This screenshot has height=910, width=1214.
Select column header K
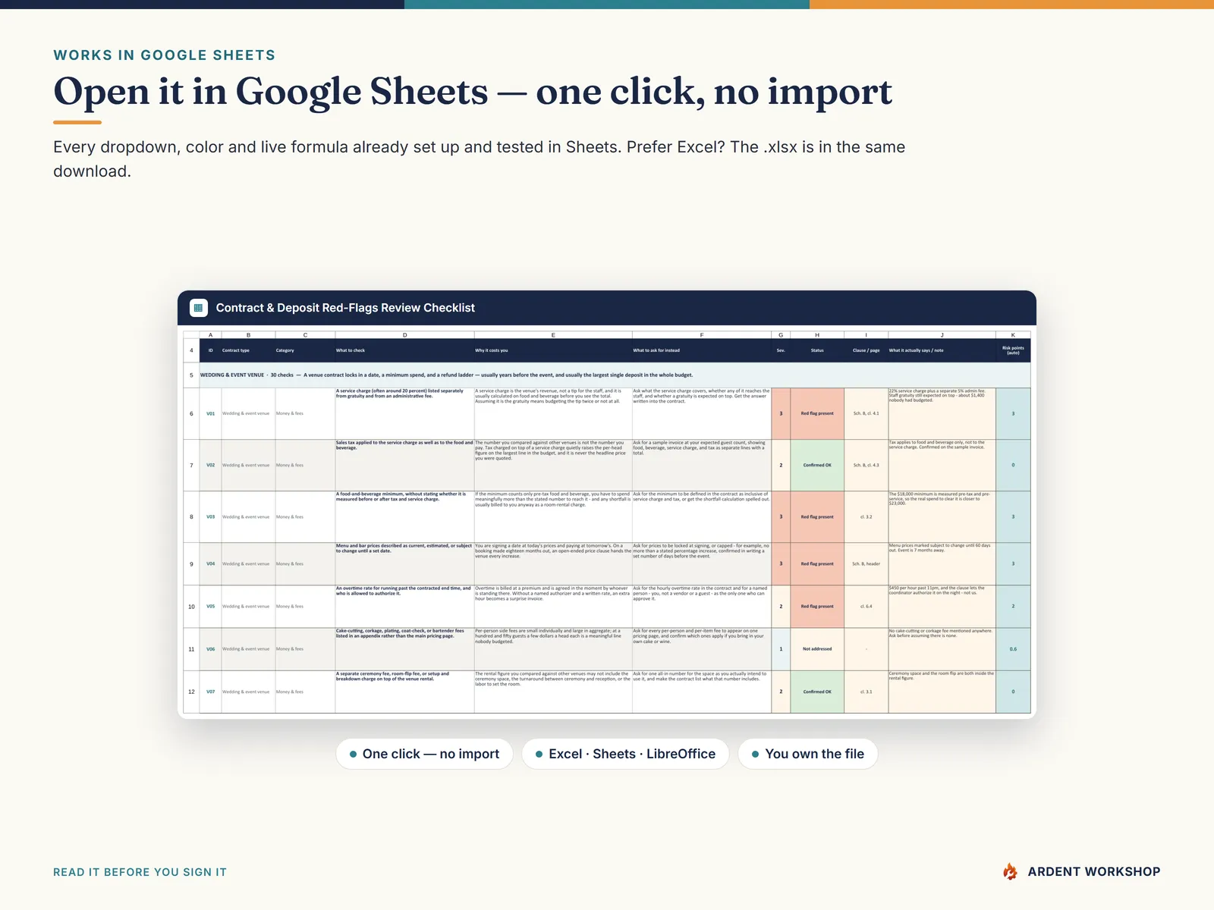tap(1013, 334)
